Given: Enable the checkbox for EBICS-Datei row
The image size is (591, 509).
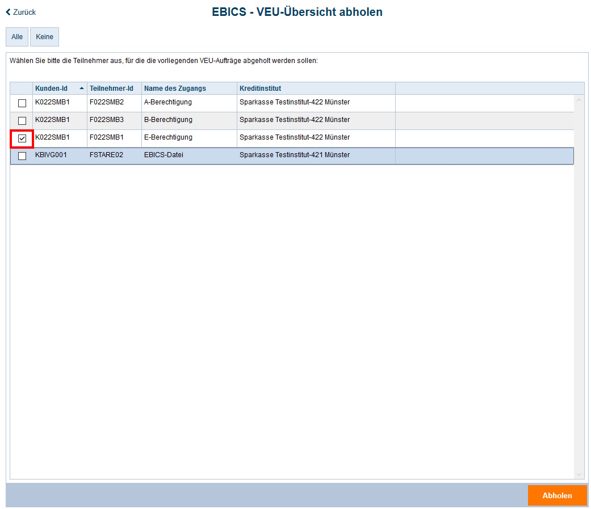Looking at the screenshot, I should point(22,156).
